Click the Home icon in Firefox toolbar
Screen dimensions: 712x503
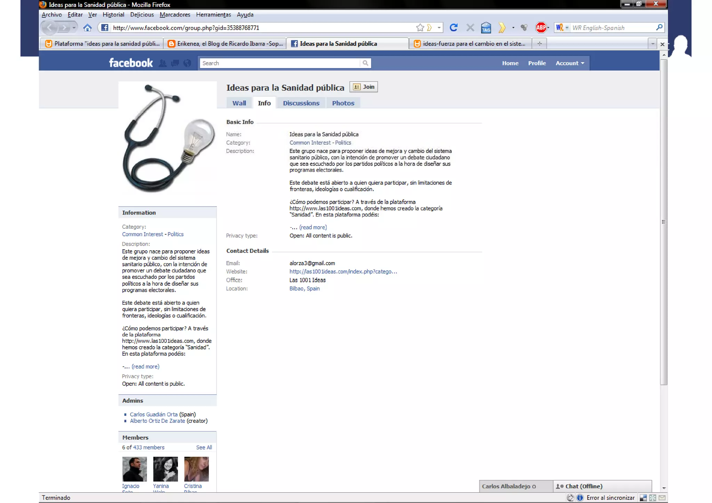click(x=87, y=27)
